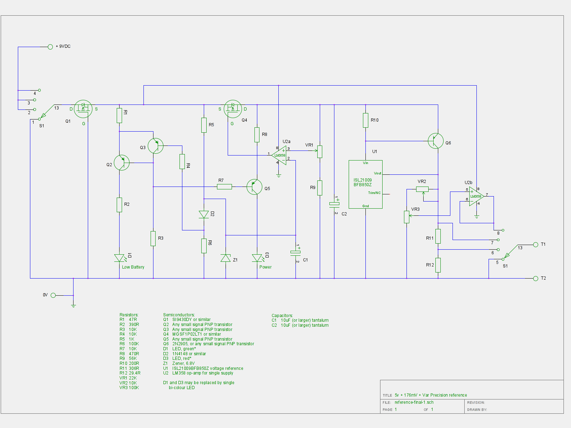The width and height of the screenshot is (571, 428).
Task: Click the Q5 transistor symbol
Action: pyautogui.click(x=254, y=187)
